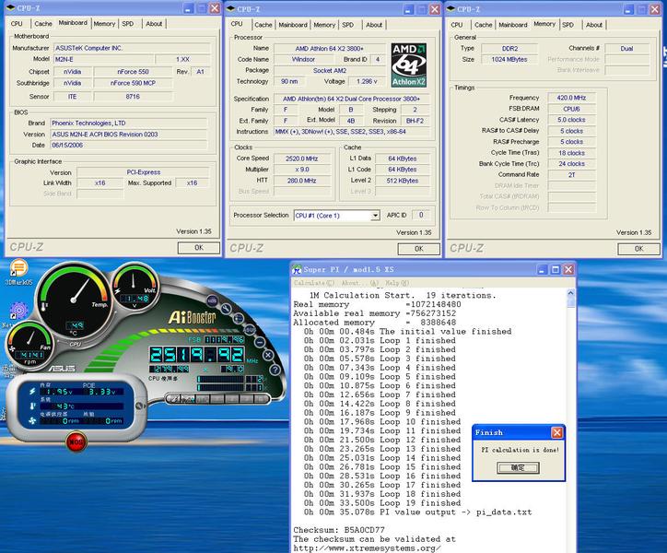Click OK in the CPU-Z Mainboard window

[199, 247]
